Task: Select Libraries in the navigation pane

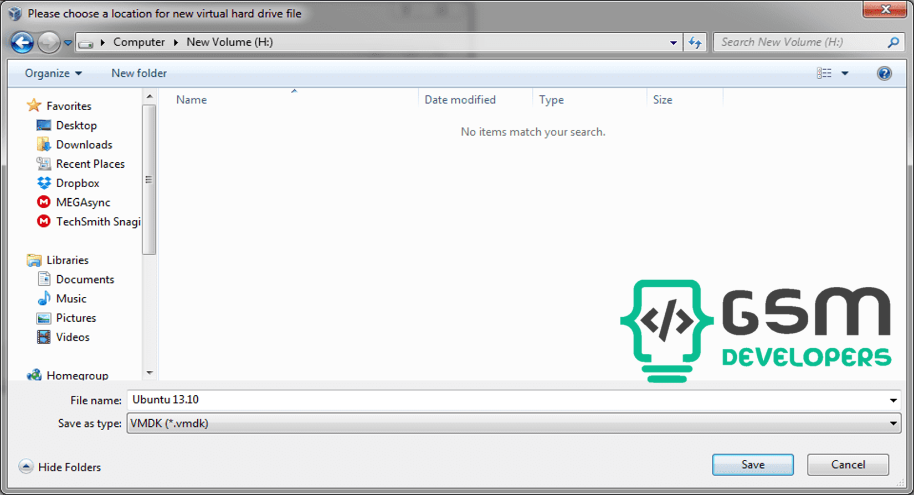Action: pyautogui.click(x=68, y=260)
